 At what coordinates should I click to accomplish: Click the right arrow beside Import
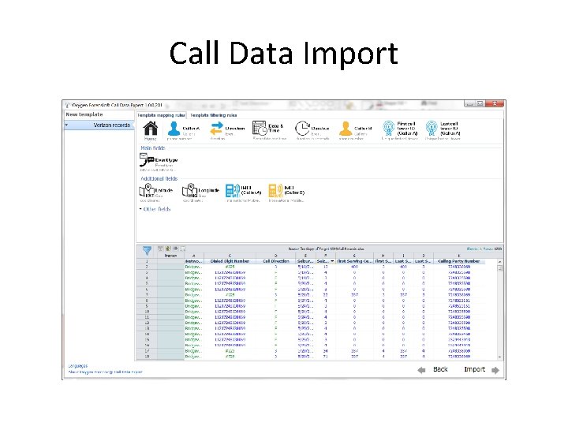495,370
